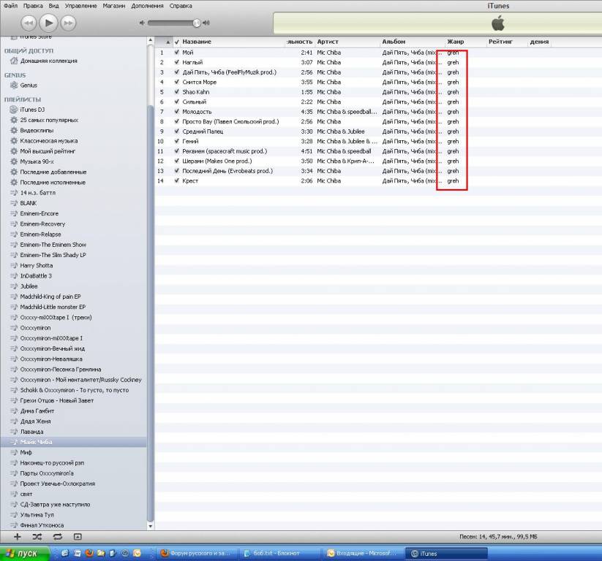The width and height of the screenshot is (602, 561).
Task: Uncheck the song Сильный
Action: [x=176, y=102]
